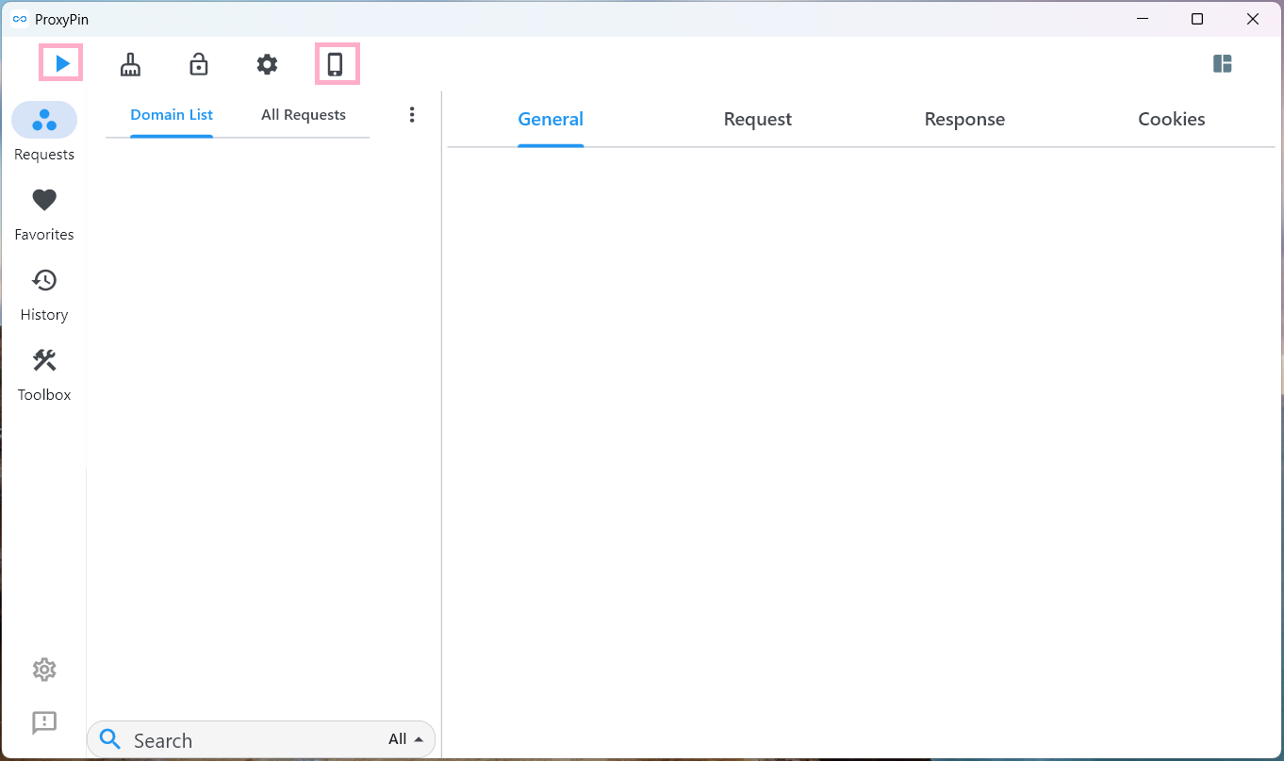
Task: Select the Request tab
Action: (758, 120)
